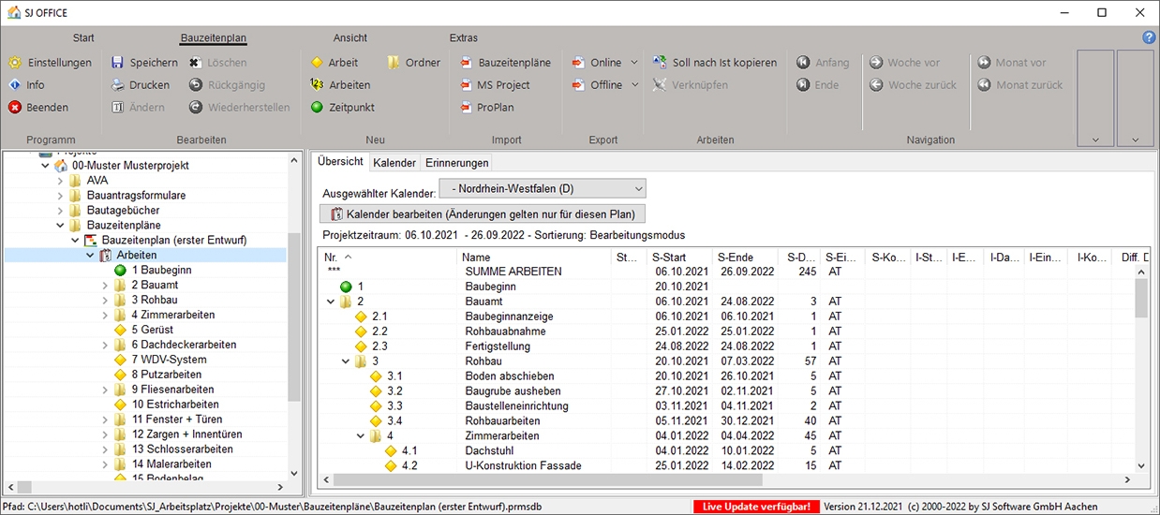Collapse row 3 Rohbau in table
The height and width of the screenshot is (515, 1160).
pos(346,361)
